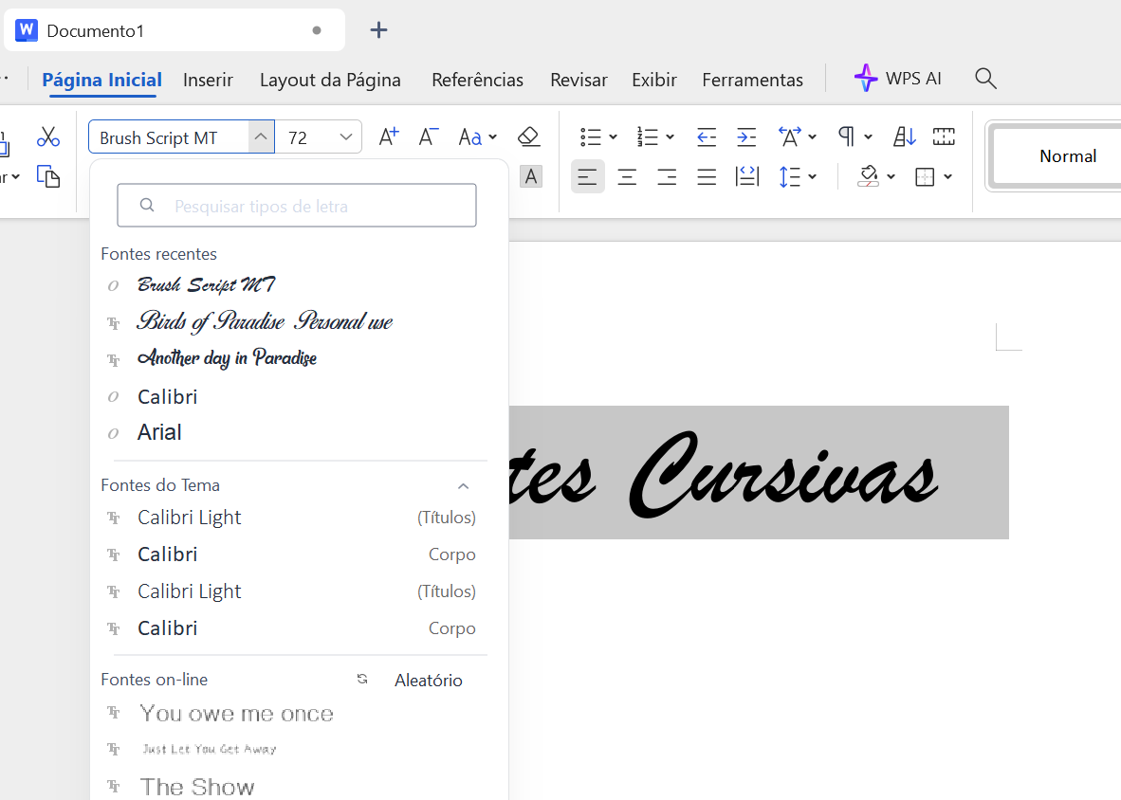Increase paragraph indent
This screenshot has width=1121, height=800.
pyautogui.click(x=746, y=136)
